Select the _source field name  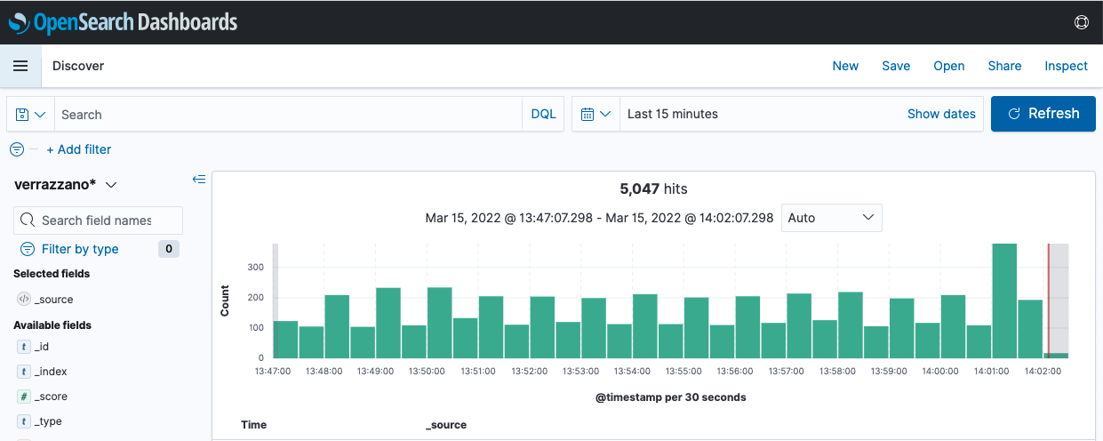(x=53, y=300)
